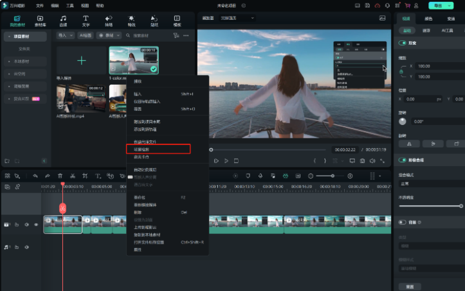Screen dimensions: 465x291
Task: Toggle the 影像合成 (Compositing) switch
Action: point(403,160)
